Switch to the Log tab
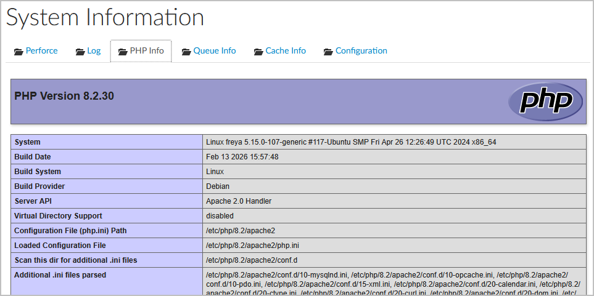The width and height of the screenshot is (594, 296). pyautogui.click(x=88, y=51)
